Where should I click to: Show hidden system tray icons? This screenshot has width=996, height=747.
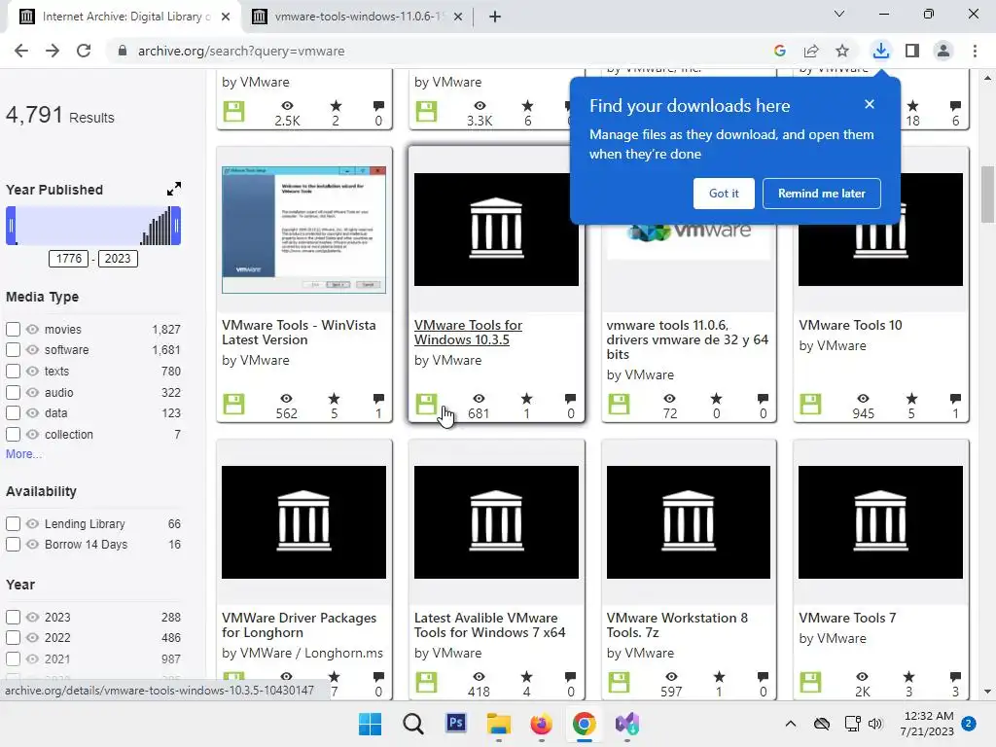tap(790, 724)
